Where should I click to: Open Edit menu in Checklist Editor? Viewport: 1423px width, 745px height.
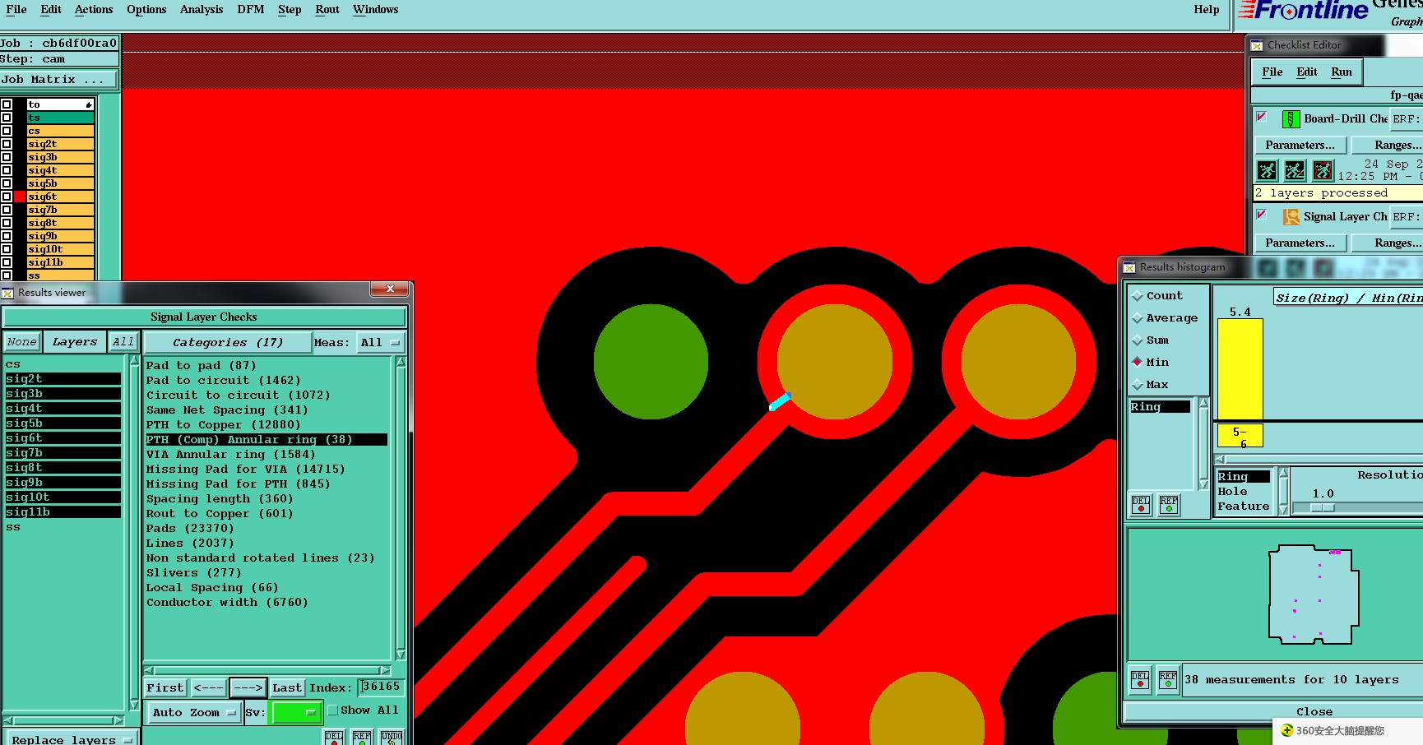pyautogui.click(x=1307, y=72)
